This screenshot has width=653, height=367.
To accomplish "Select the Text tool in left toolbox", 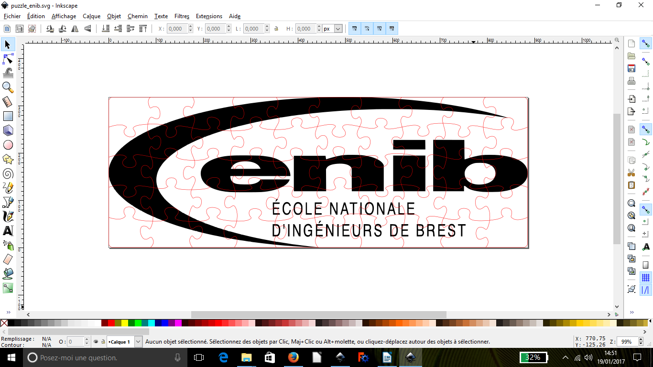I will [x=8, y=231].
